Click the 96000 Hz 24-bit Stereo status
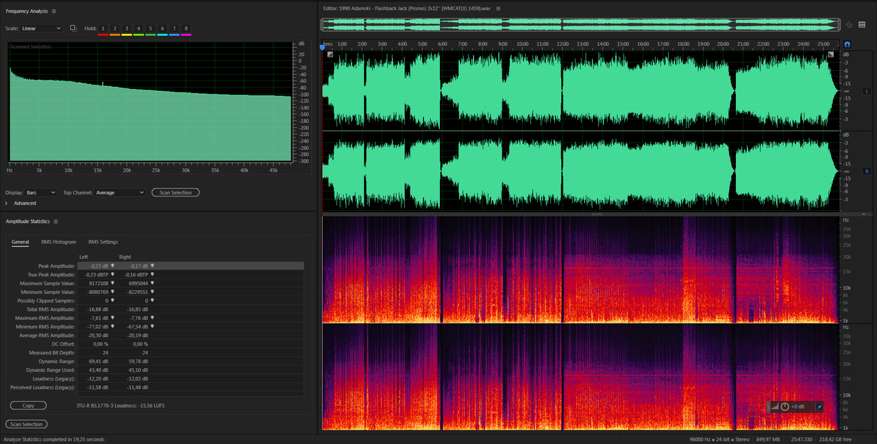This screenshot has width=877, height=444. pos(720,439)
